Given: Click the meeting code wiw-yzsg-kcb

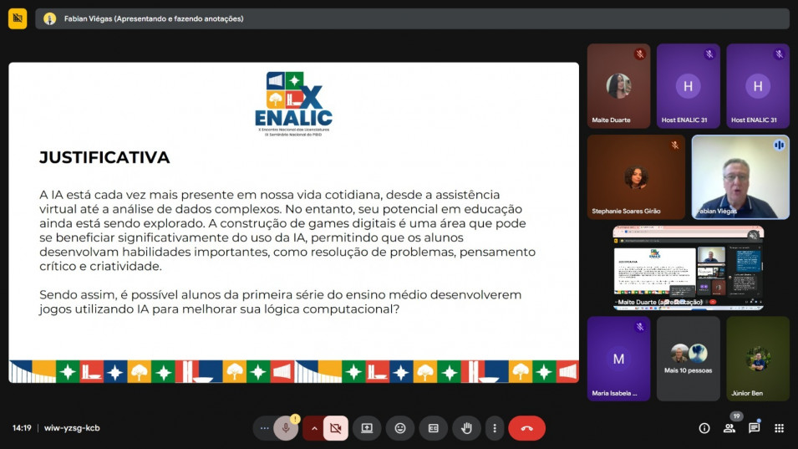Looking at the screenshot, I should pos(72,428).
